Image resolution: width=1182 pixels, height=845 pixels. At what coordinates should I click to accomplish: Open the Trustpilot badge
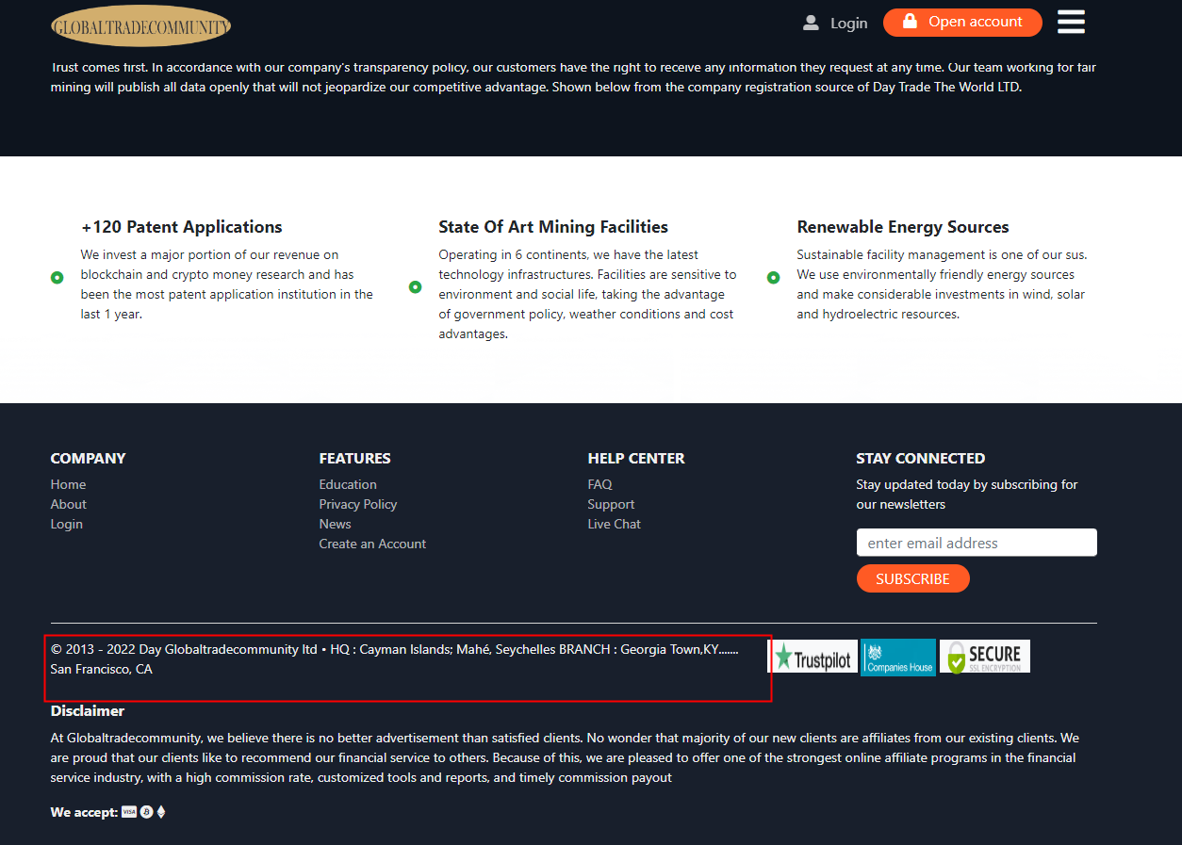coord(813,658)
